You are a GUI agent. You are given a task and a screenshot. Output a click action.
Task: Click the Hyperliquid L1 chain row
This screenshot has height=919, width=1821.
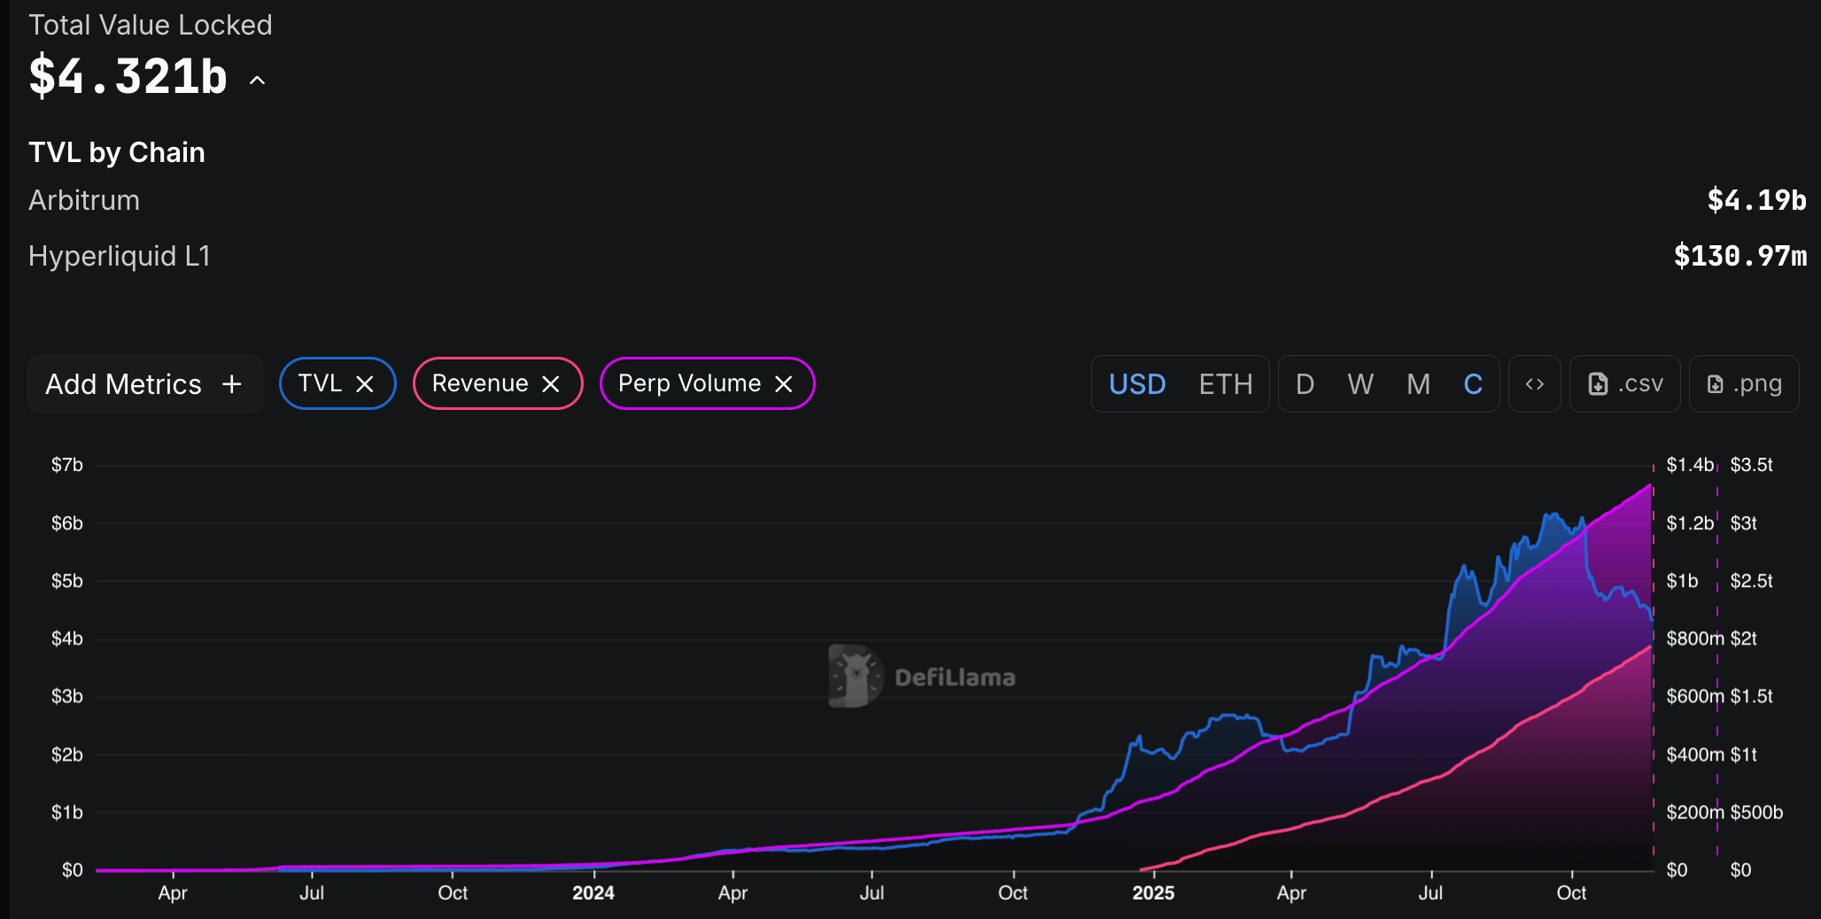(120, 257)
